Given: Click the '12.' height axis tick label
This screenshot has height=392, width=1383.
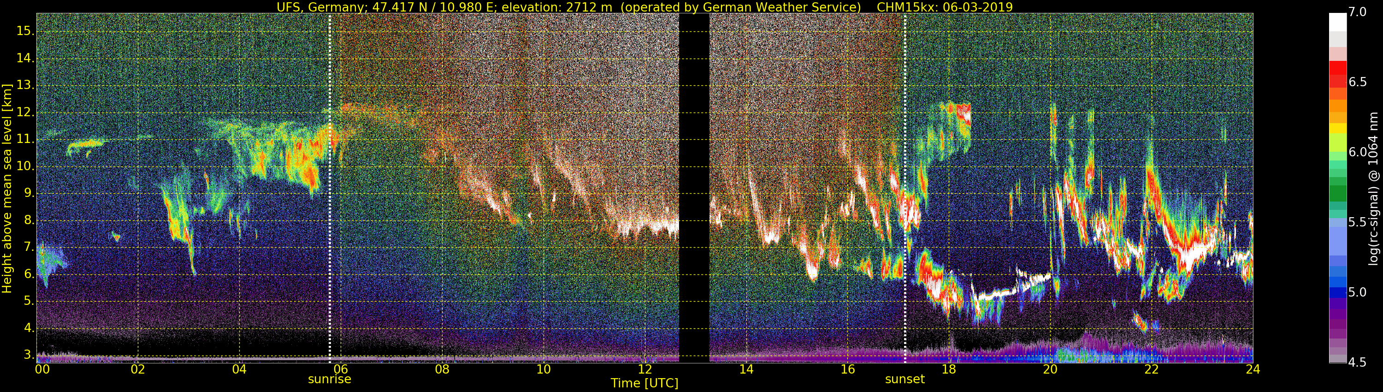Looking at the screenshot, I should tap(25, 112).
